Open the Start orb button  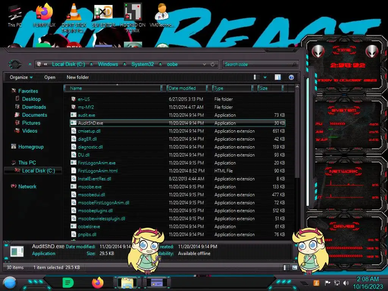(x=9, y=283)
